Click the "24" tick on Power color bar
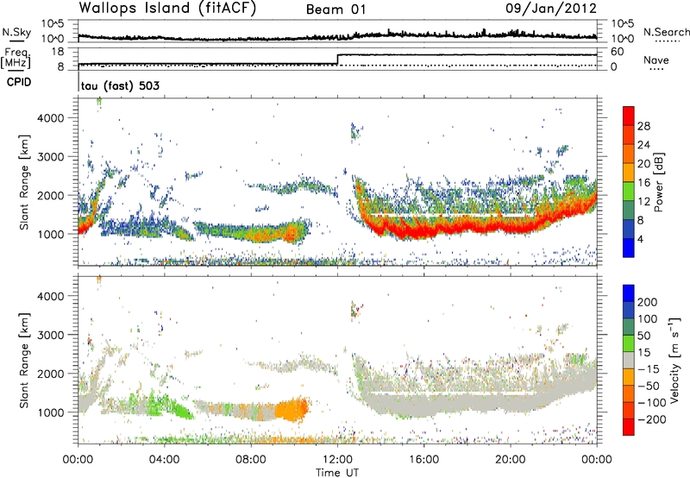The width and height of the screenshot is (690, 478). (x=643, y=145)
